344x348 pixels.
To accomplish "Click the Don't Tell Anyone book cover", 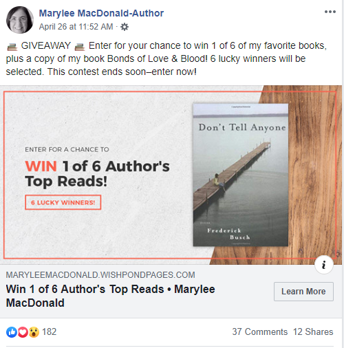I will click(241, 175).
